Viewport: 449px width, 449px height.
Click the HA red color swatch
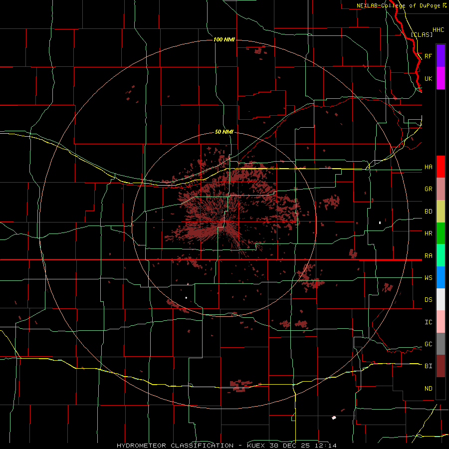point(441,167)
